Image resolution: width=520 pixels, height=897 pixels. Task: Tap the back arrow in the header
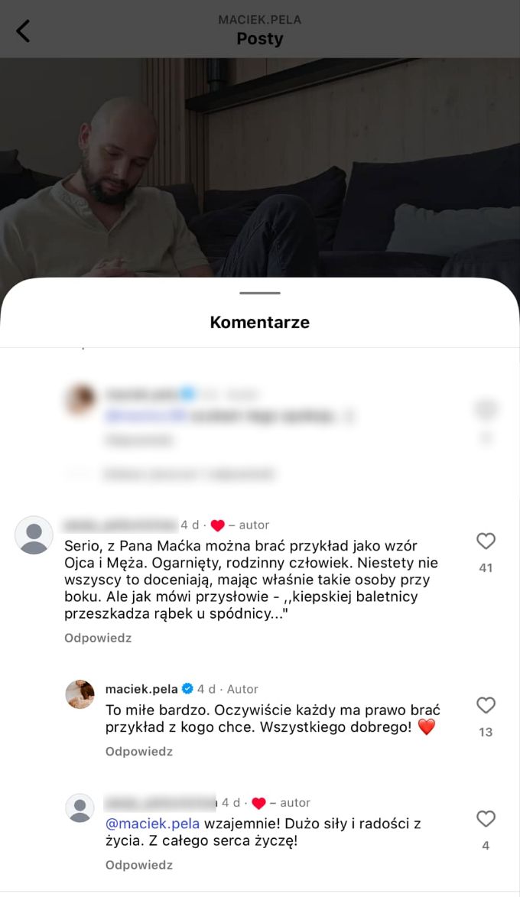pos(23,31)
